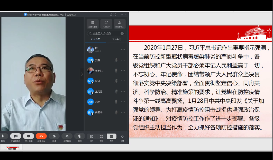
Task: Start recording with 录制 icon
Action: 80,136
